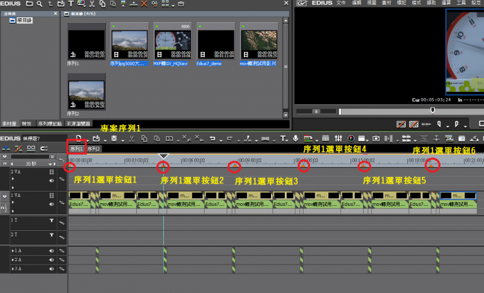Toggle audio mute on track 3 A
Image resolution: width=484 pixels, height=293 pixels.
(52, 267)
